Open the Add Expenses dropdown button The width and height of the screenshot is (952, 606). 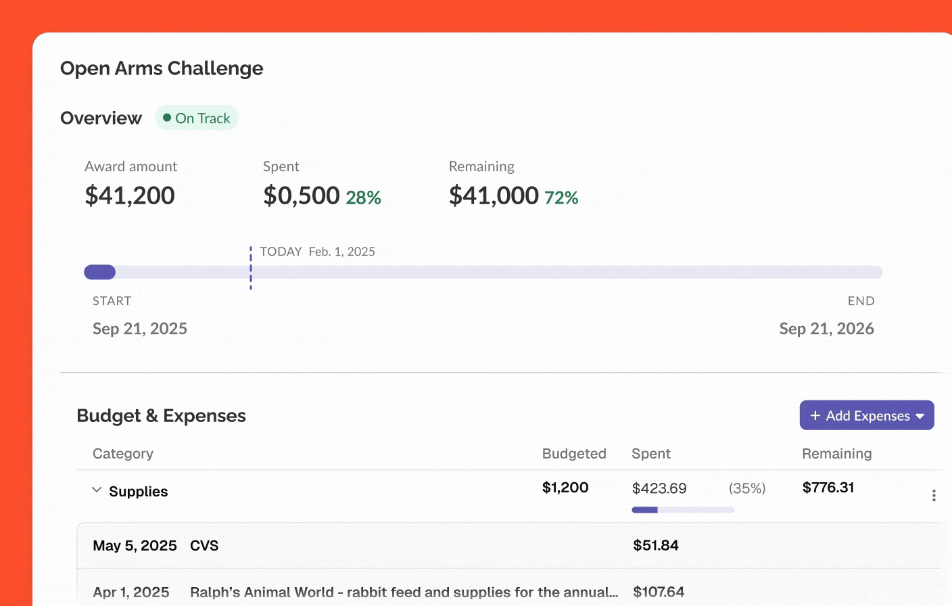pos(867,415)
